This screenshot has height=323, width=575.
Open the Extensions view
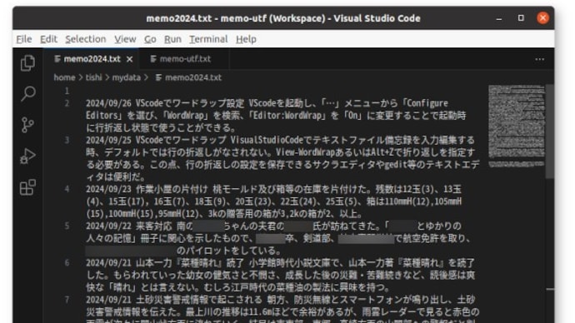(27, 187)
